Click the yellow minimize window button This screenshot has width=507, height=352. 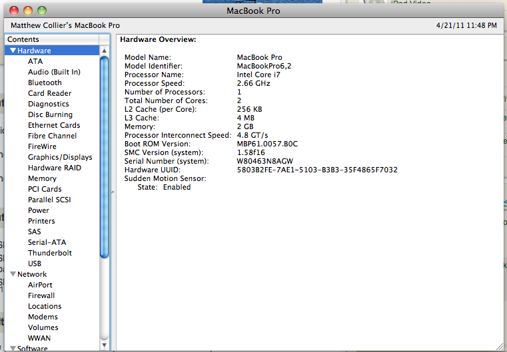(28, 11)
